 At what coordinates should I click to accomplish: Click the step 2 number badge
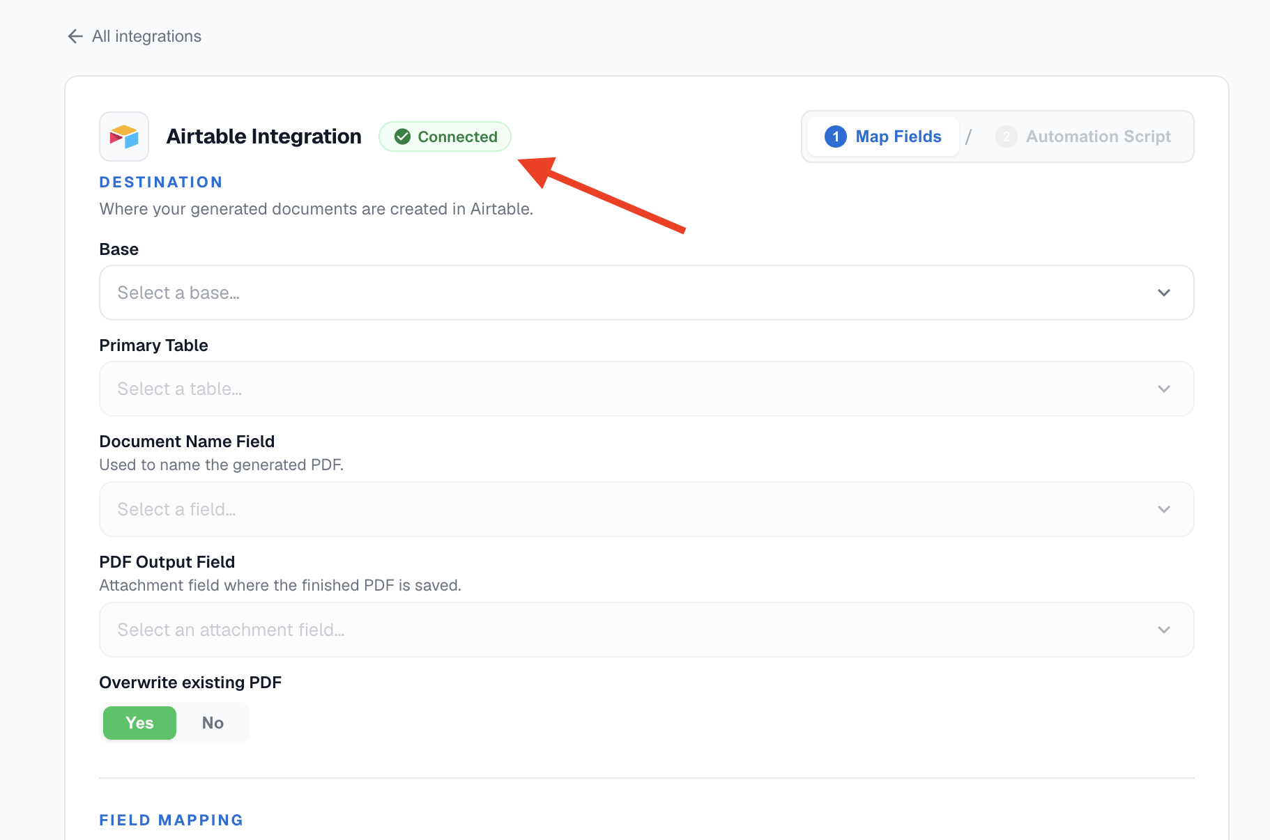[x=1006, y=137]
